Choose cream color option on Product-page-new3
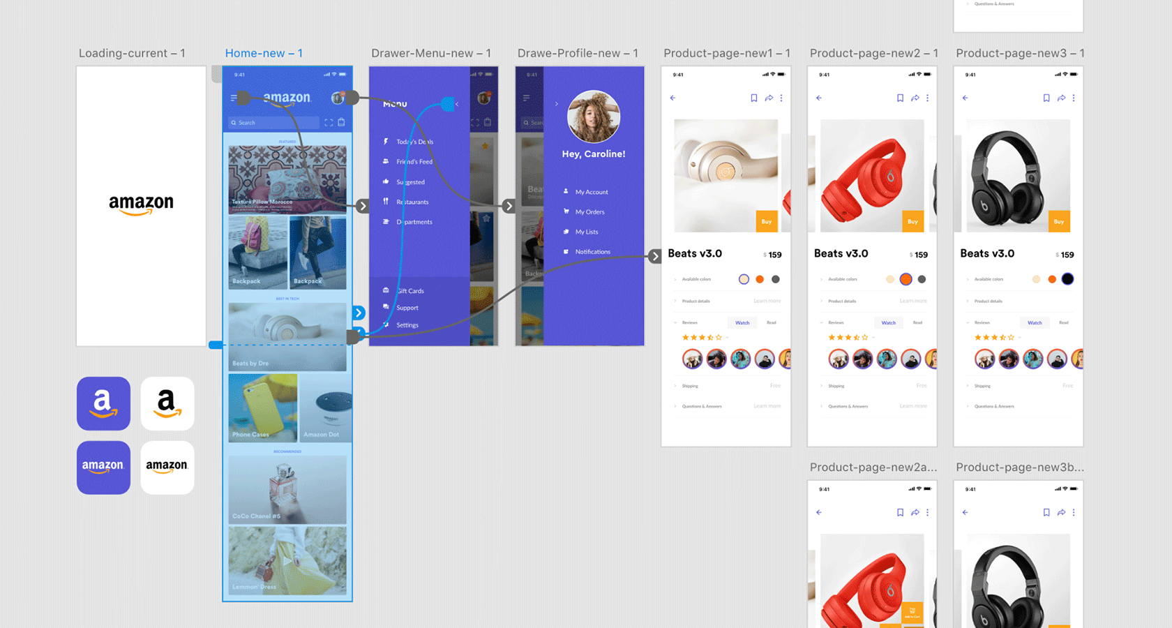Screen dimensions: 1172x628 [1036, 279]
